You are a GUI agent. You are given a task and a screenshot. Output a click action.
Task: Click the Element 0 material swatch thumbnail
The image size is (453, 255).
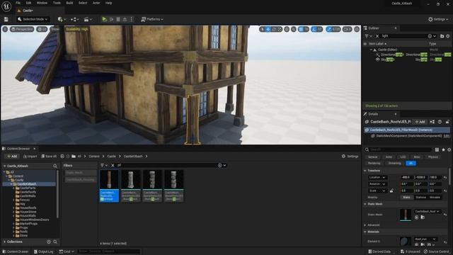click(x=405, y=242)
